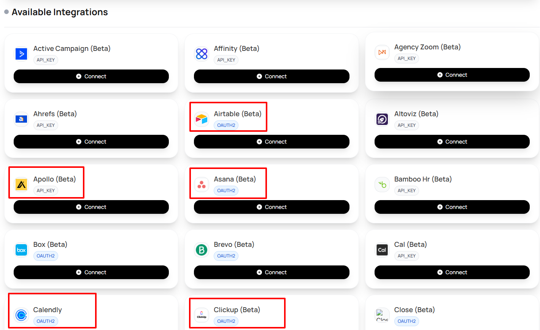Click the API_KEY badge under Bamboo Hr
Screen dimensions: 540x330
tap(407, 191)
